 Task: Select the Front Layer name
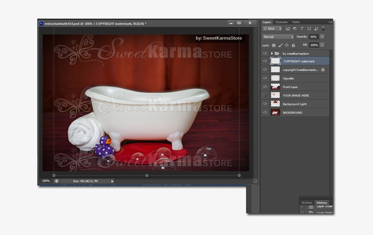(290, 87)
